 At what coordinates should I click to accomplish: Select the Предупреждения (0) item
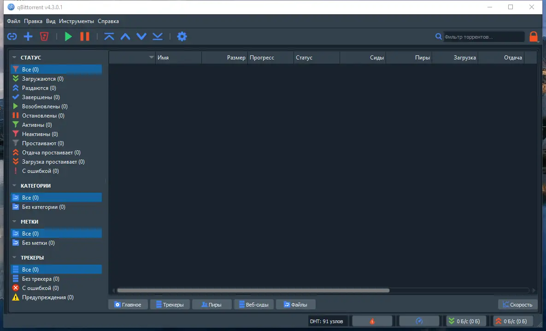(56, 297)
